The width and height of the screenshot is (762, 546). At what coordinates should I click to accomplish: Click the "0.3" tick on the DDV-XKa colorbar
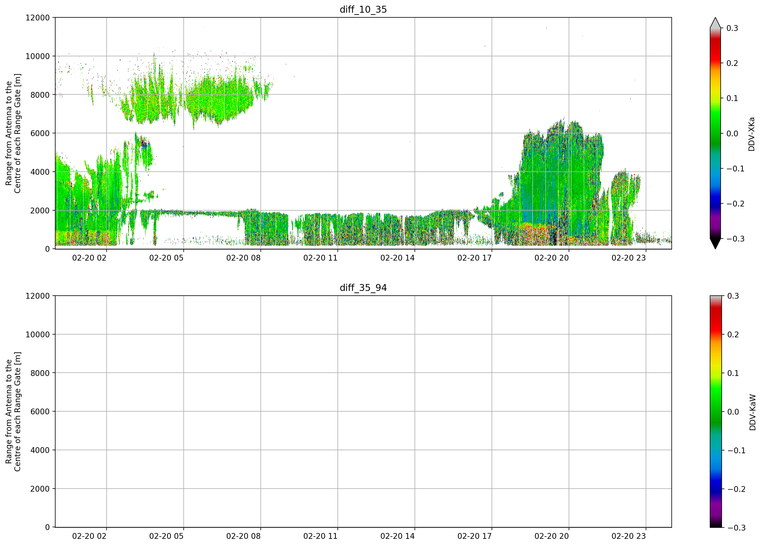pyautogui.click(x=732, y=28)
